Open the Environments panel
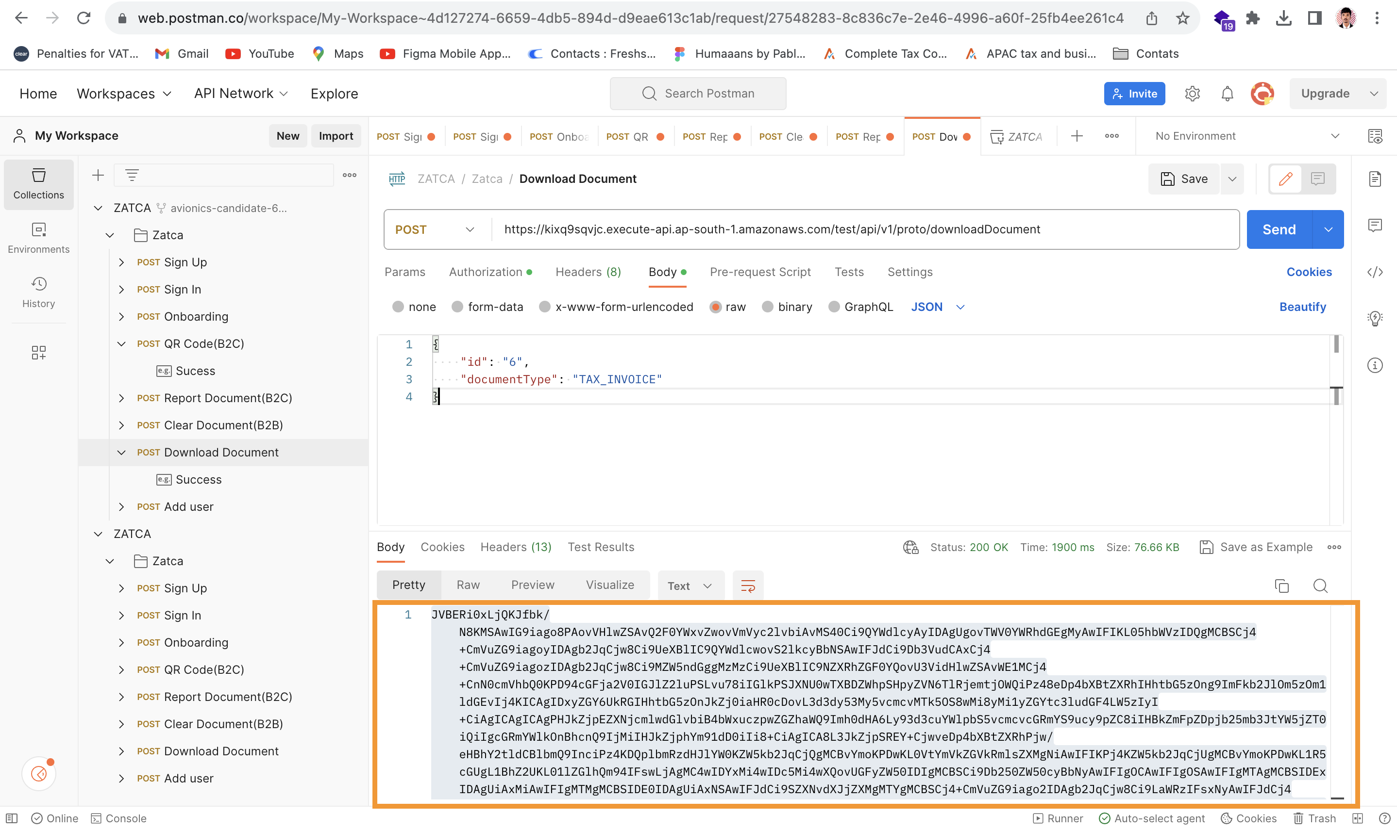This screenshot has width=1397, height=830. pyautogui.click(x=38, y=237)
